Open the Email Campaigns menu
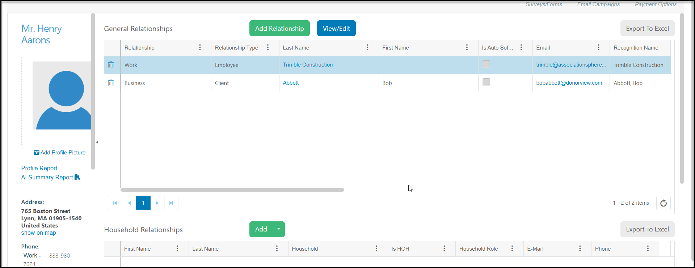This screenshot has width=695, height=268. point(598,4)
